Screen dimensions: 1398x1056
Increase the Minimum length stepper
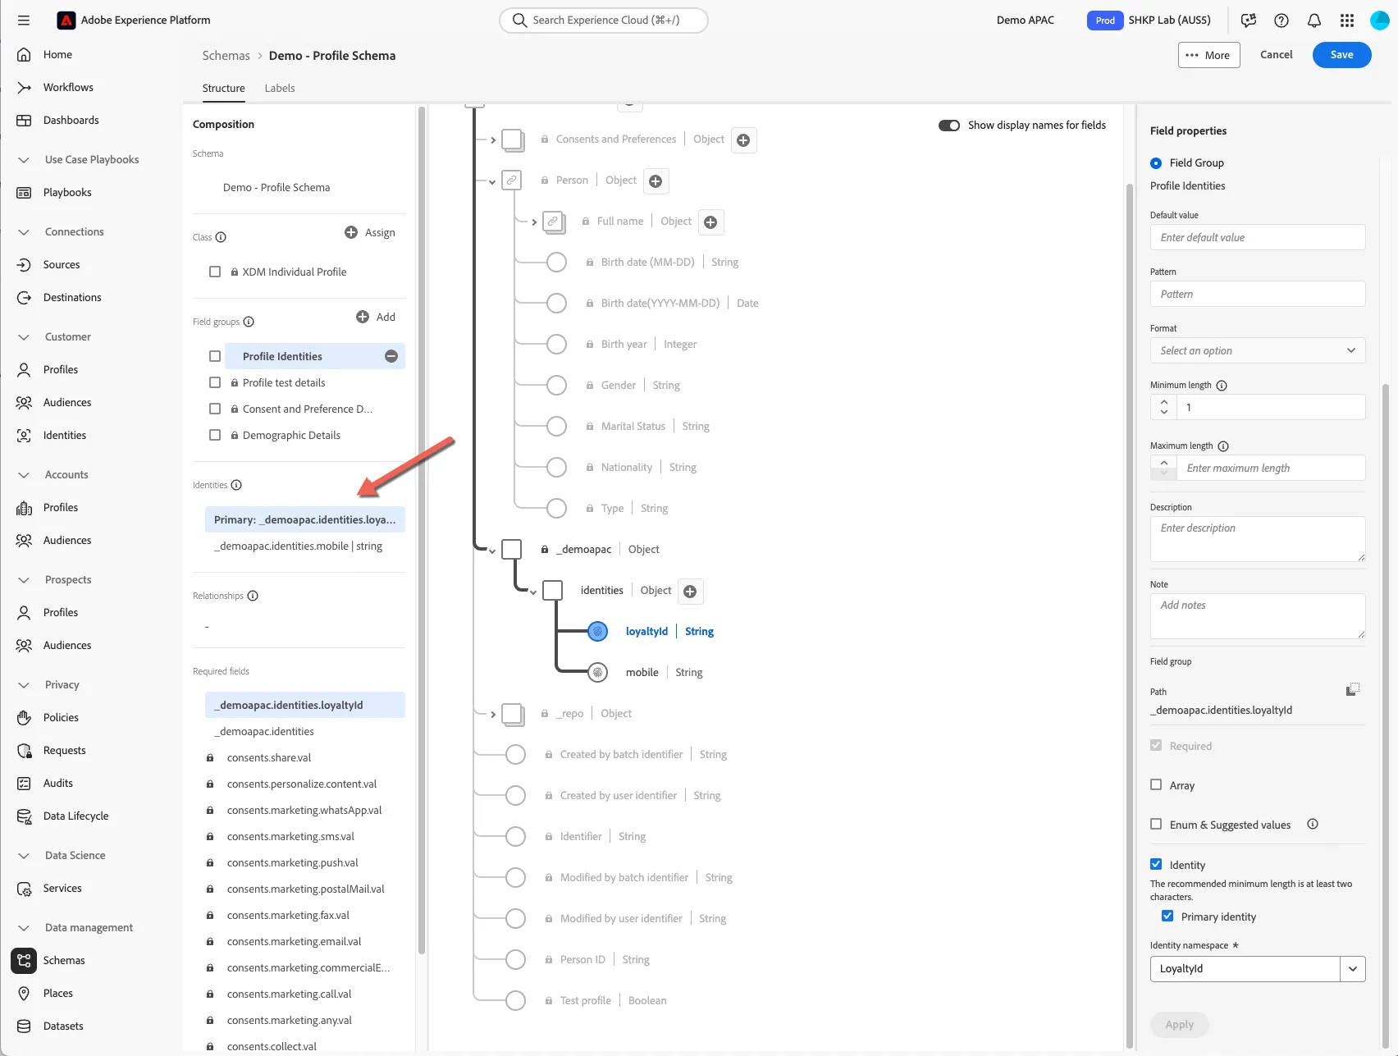pyautogui.click(x=1163, y=401)
